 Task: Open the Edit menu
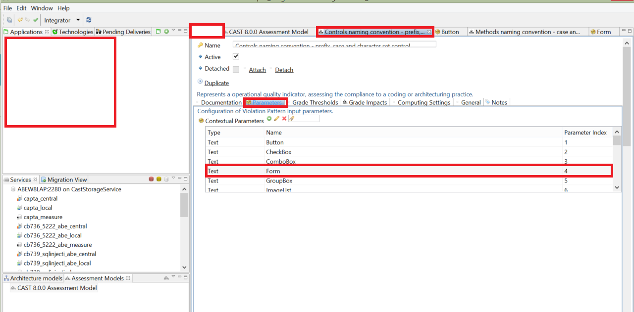tap(21, 8)
